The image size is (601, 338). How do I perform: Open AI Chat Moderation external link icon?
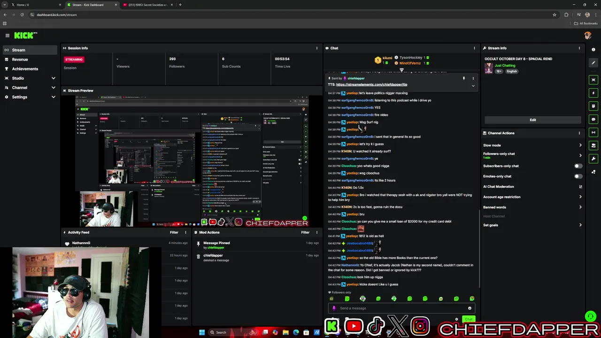580,186
